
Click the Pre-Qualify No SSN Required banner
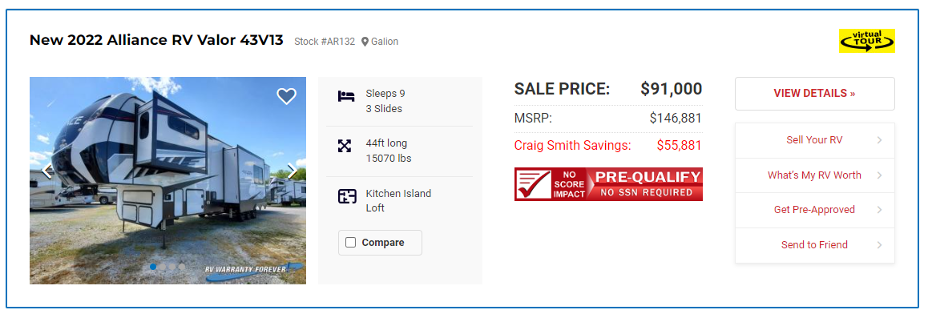click(608, 184)
